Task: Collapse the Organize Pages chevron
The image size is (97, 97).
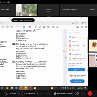Action: point(84,58)
